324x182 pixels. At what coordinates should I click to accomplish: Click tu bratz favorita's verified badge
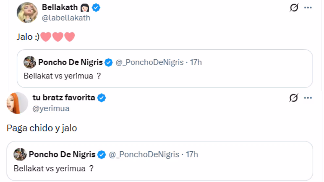[102, 98]
